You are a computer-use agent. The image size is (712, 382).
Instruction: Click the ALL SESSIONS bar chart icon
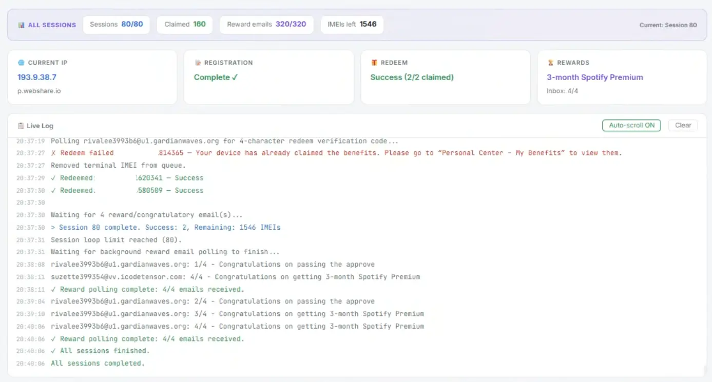coord(21,25)
